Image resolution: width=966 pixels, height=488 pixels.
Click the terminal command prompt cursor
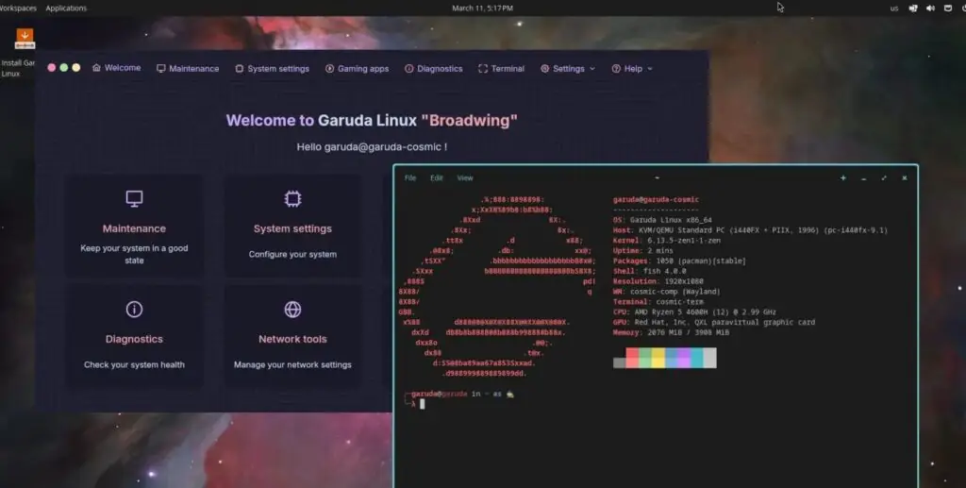(x=422, y=404)
